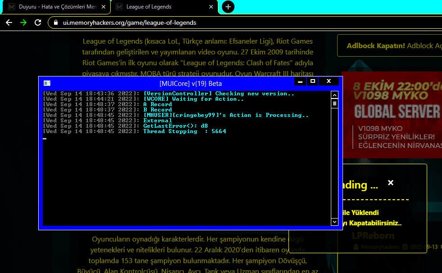Click the calendar icon beside post date
The height and width of the screenshot is (273, 442).
(x=405, y=247)
